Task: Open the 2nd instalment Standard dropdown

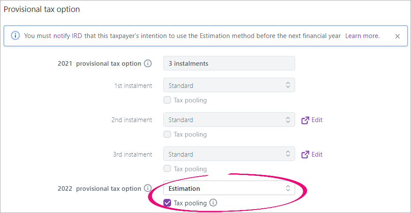Action: tap(229, 120)
